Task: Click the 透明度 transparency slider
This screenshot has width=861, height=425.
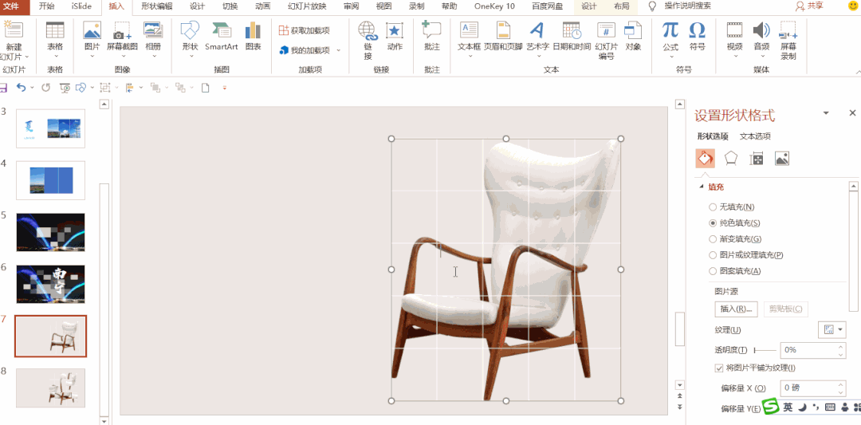Action: click(765, 350)
